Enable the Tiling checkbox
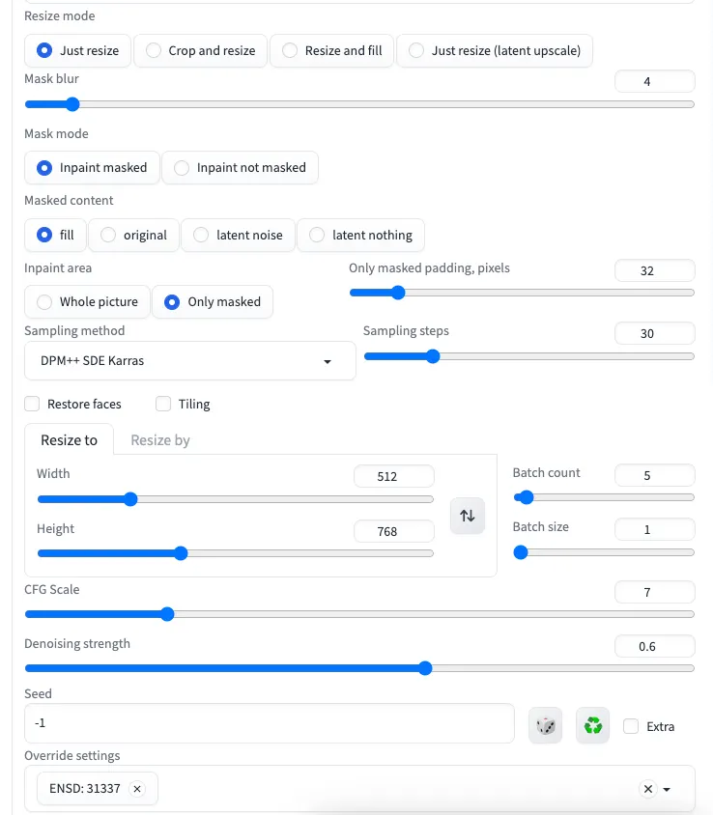Screen dimensions: 713x815 click(x=163, y=404)
